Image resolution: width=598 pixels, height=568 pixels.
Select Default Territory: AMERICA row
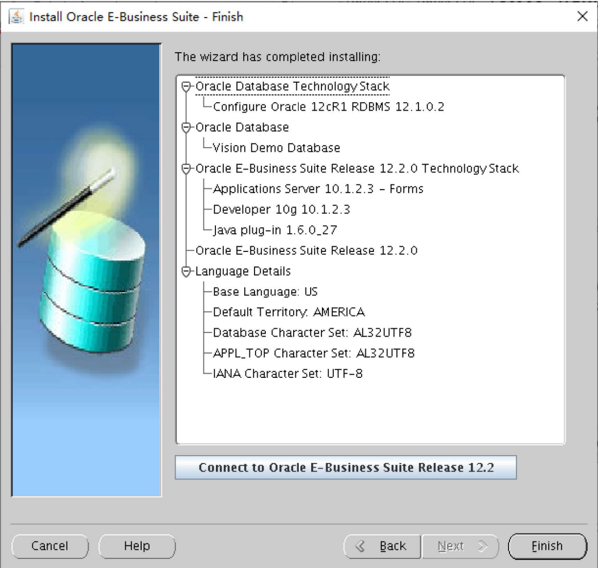(289, 312)
